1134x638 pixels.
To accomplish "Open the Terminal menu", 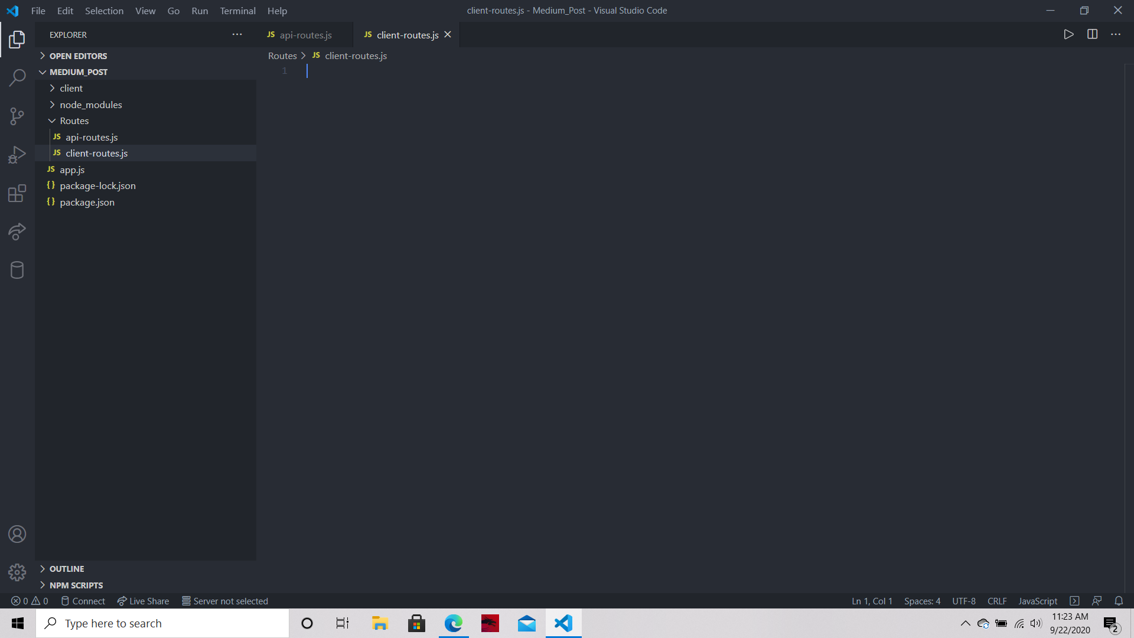I will pos(237,11).
